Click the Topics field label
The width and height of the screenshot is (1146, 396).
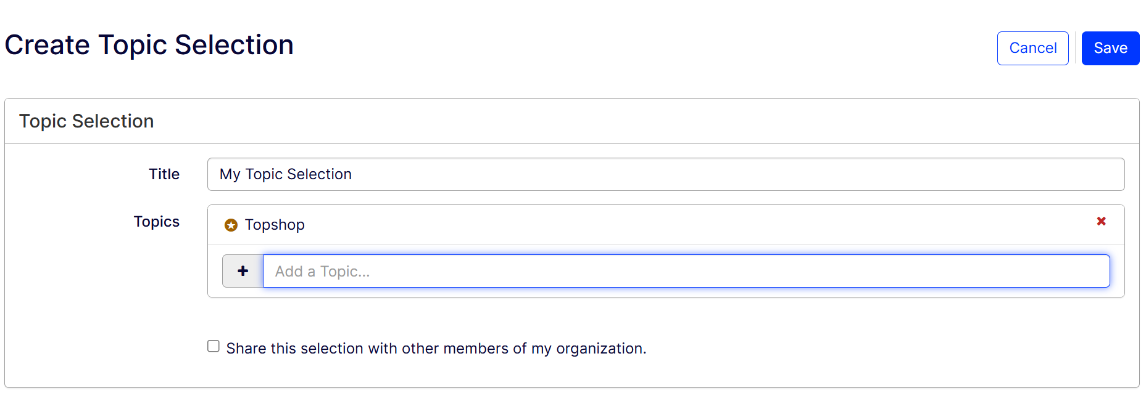157,222
